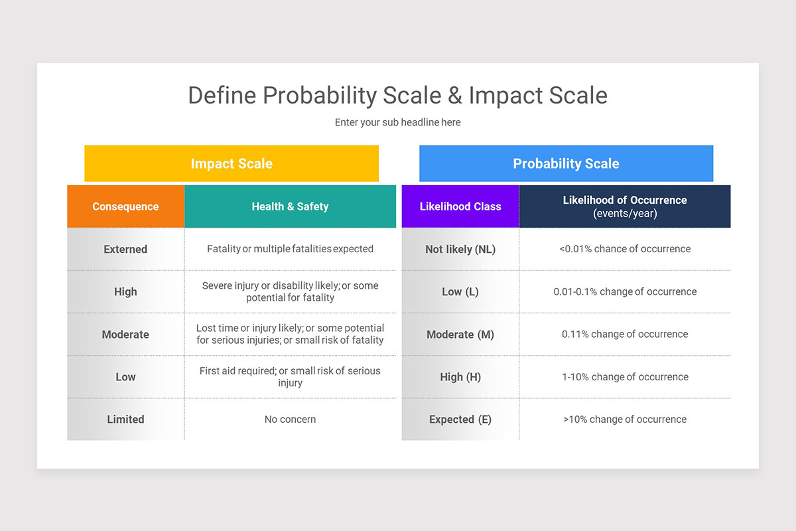Select the Likelihood of Occurrence header cell

click(625, 206)
